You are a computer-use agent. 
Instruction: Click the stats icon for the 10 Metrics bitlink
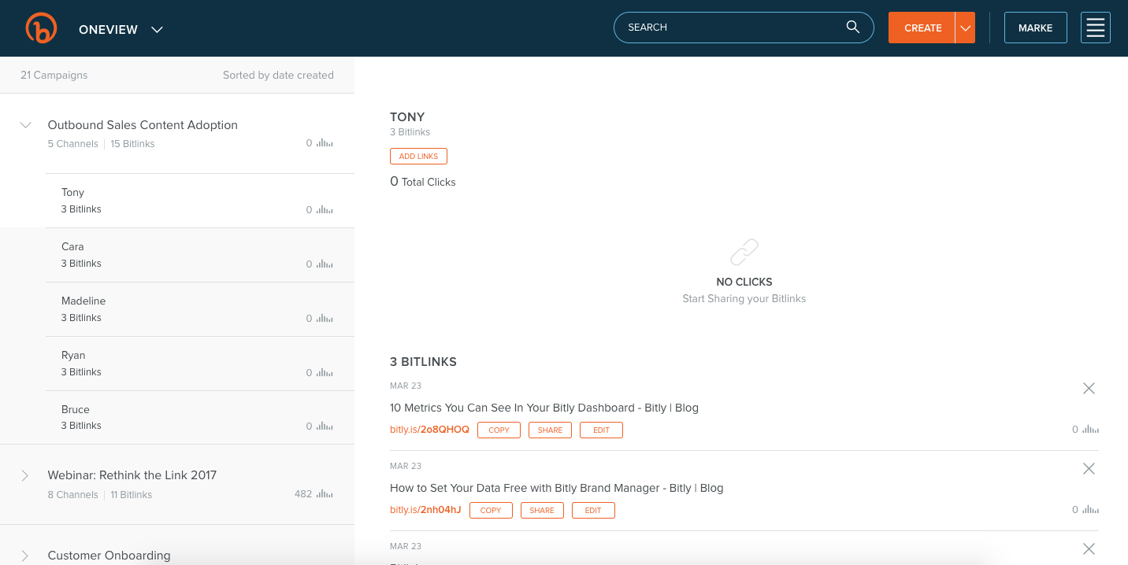click(1090, 430)
